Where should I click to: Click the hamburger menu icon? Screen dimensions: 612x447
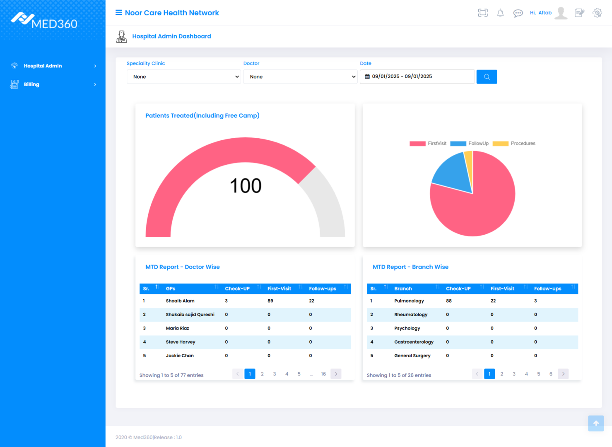point(118,12)
